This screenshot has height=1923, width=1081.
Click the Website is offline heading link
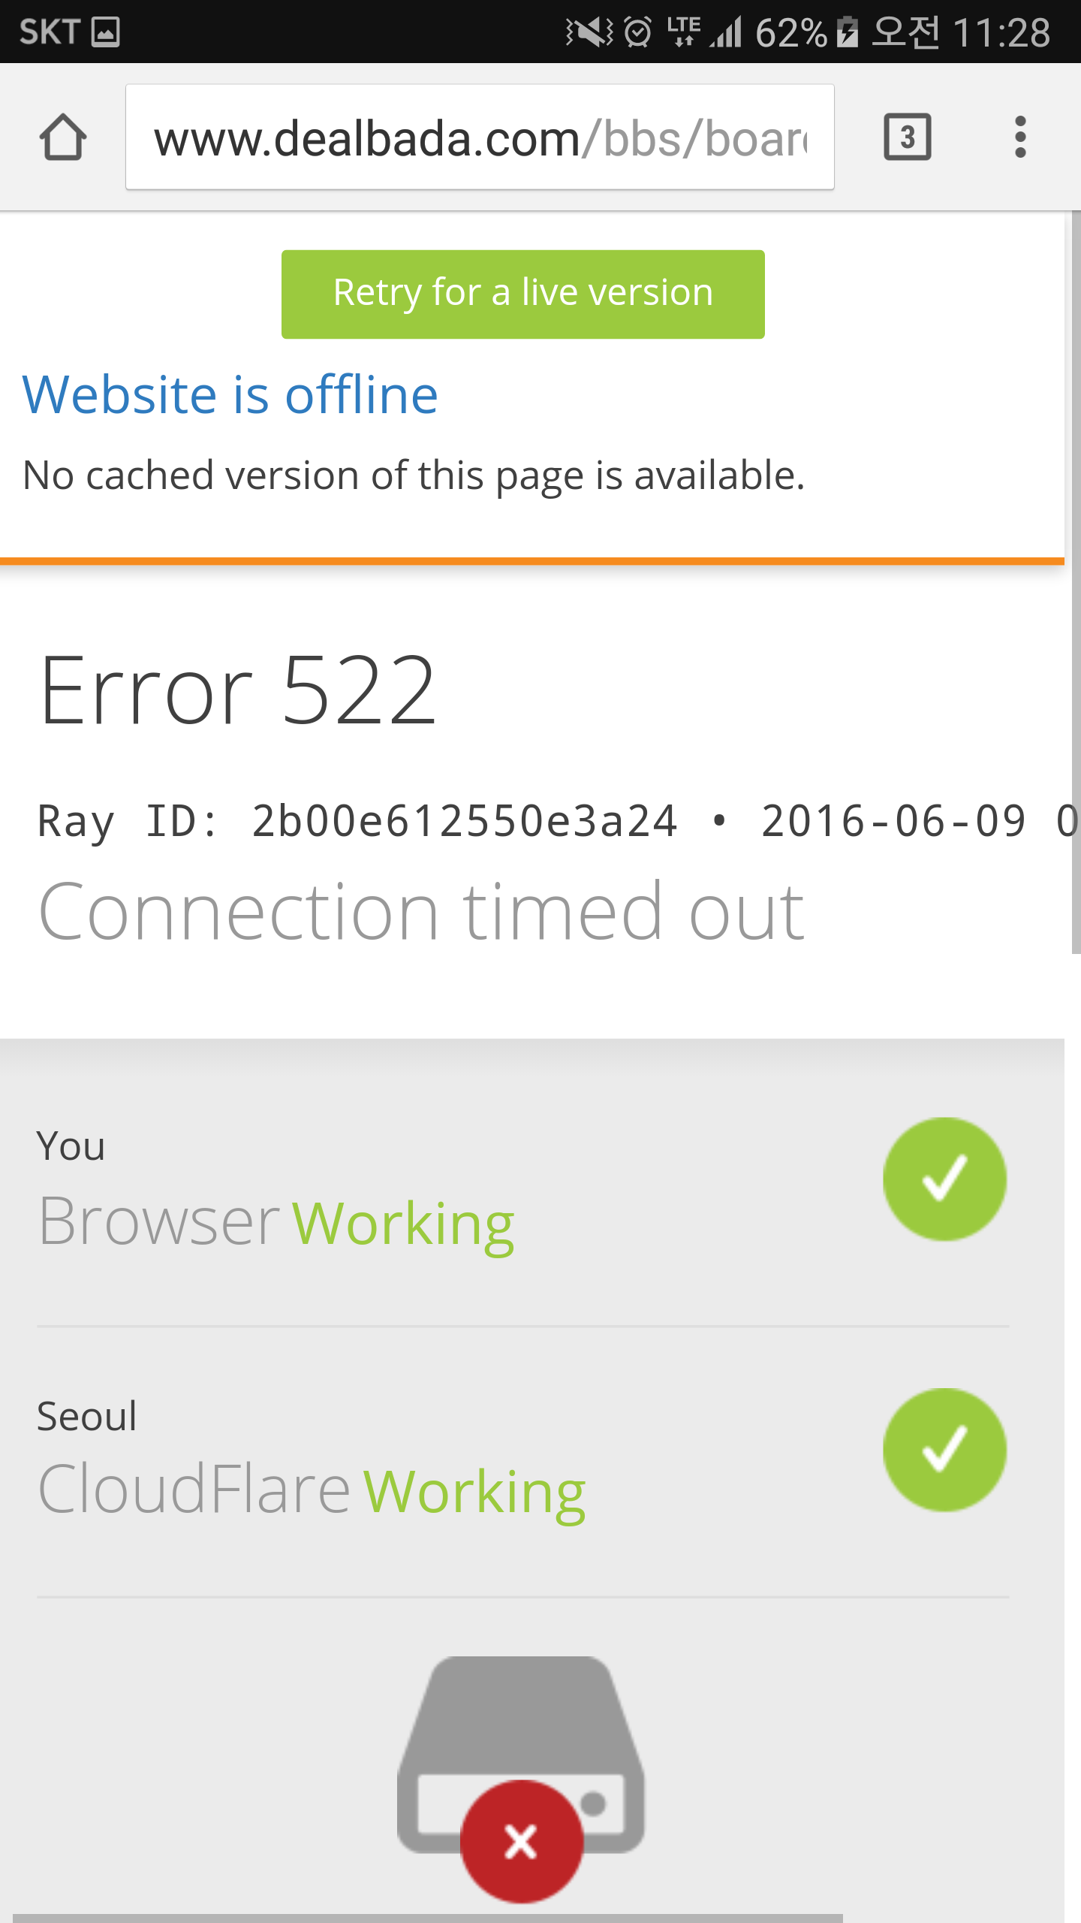tap(230, 394)
